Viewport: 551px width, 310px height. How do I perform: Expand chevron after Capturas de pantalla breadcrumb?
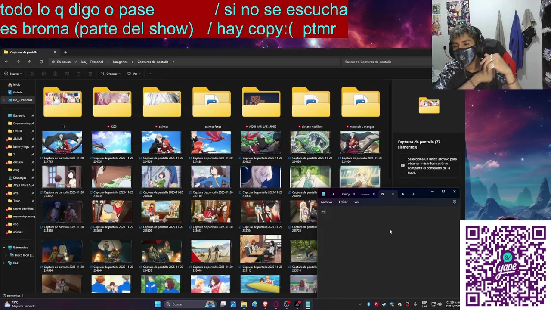(x=173, y=62)
